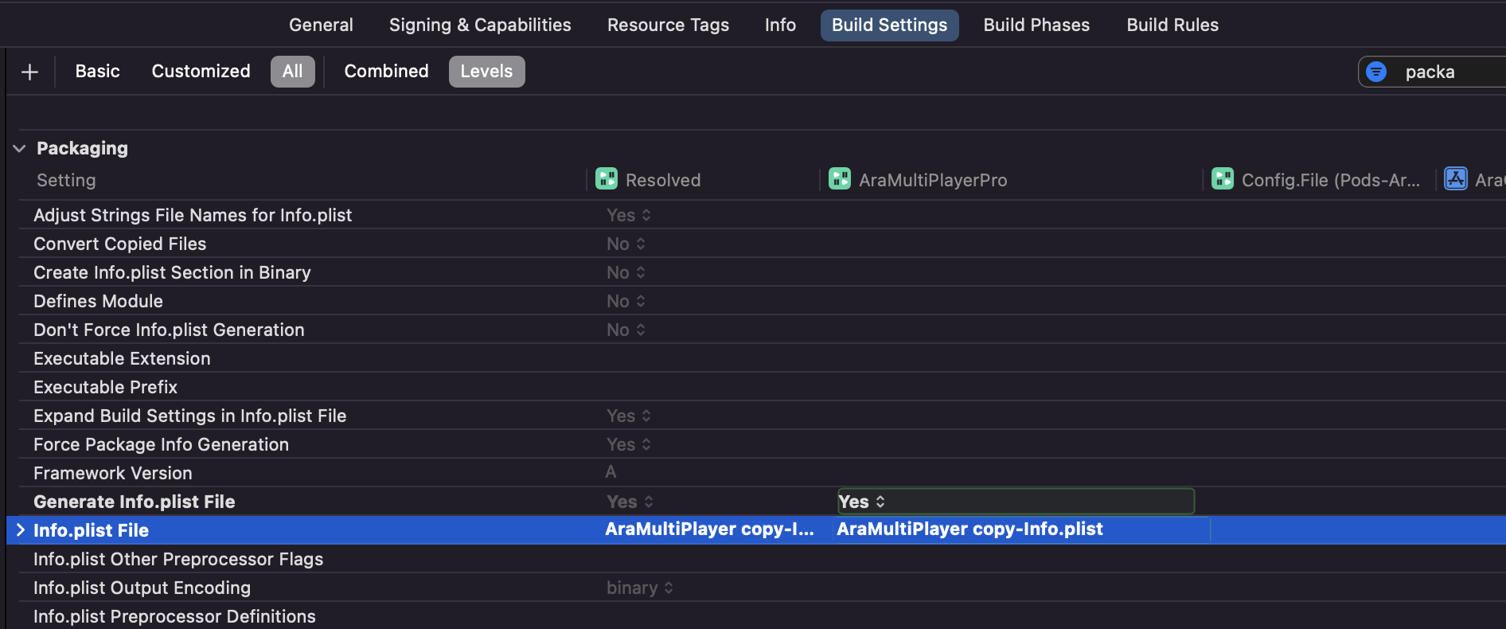Show Customized build settings
Viewport: 1506px width, 629px height.
(201, 71)
